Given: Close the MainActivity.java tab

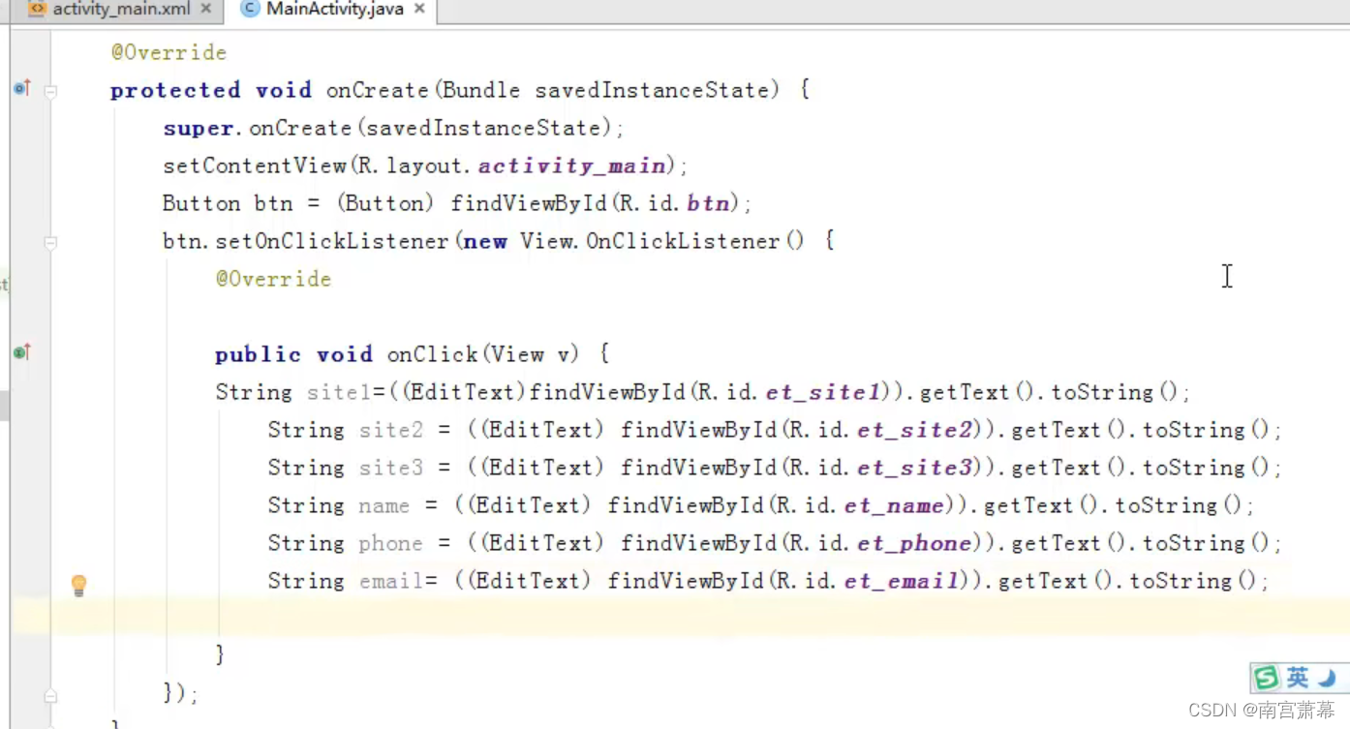Looking at the screenshot, I should (419, 9).
